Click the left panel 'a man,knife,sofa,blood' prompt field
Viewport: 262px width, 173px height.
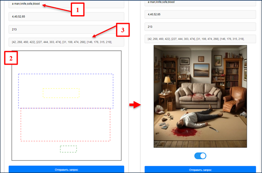66,4
